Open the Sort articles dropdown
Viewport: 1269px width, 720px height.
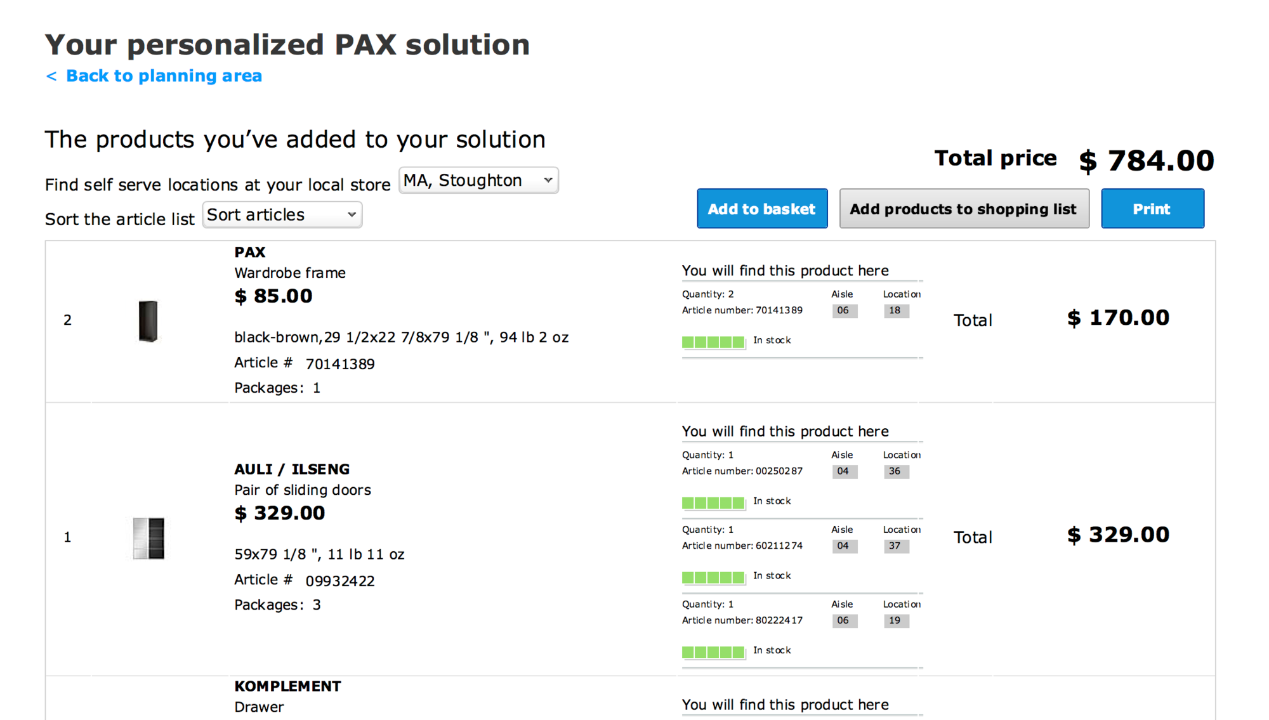coord(282,215)
